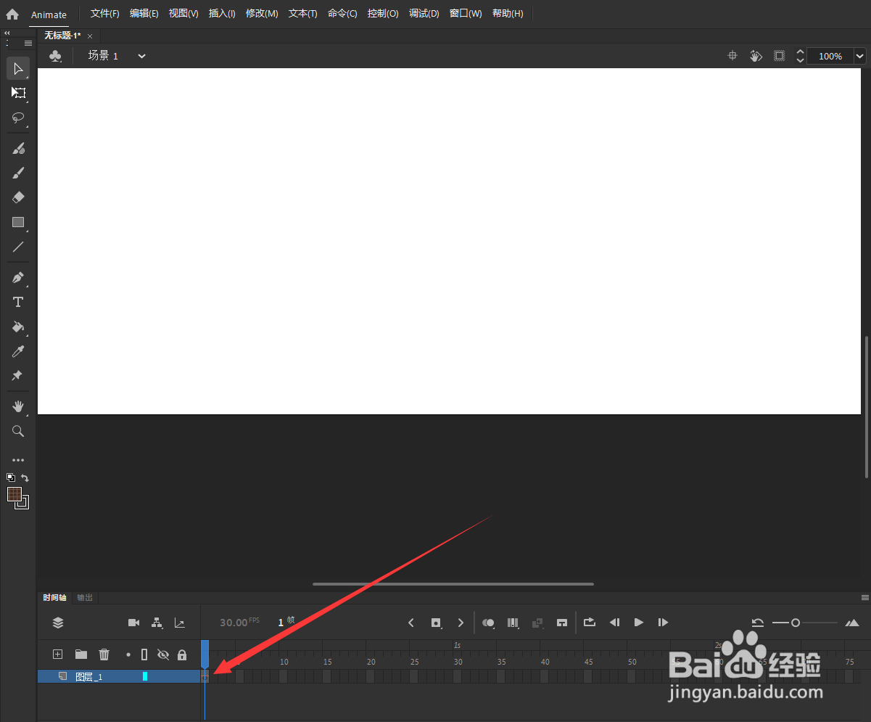
Task: Play the timeline animation
Action: click(x=638, y=623)
